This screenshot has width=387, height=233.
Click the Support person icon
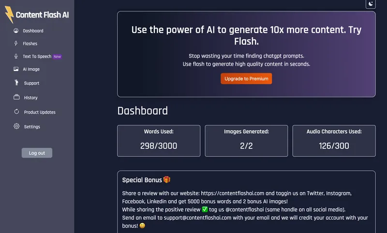point(16,83)
